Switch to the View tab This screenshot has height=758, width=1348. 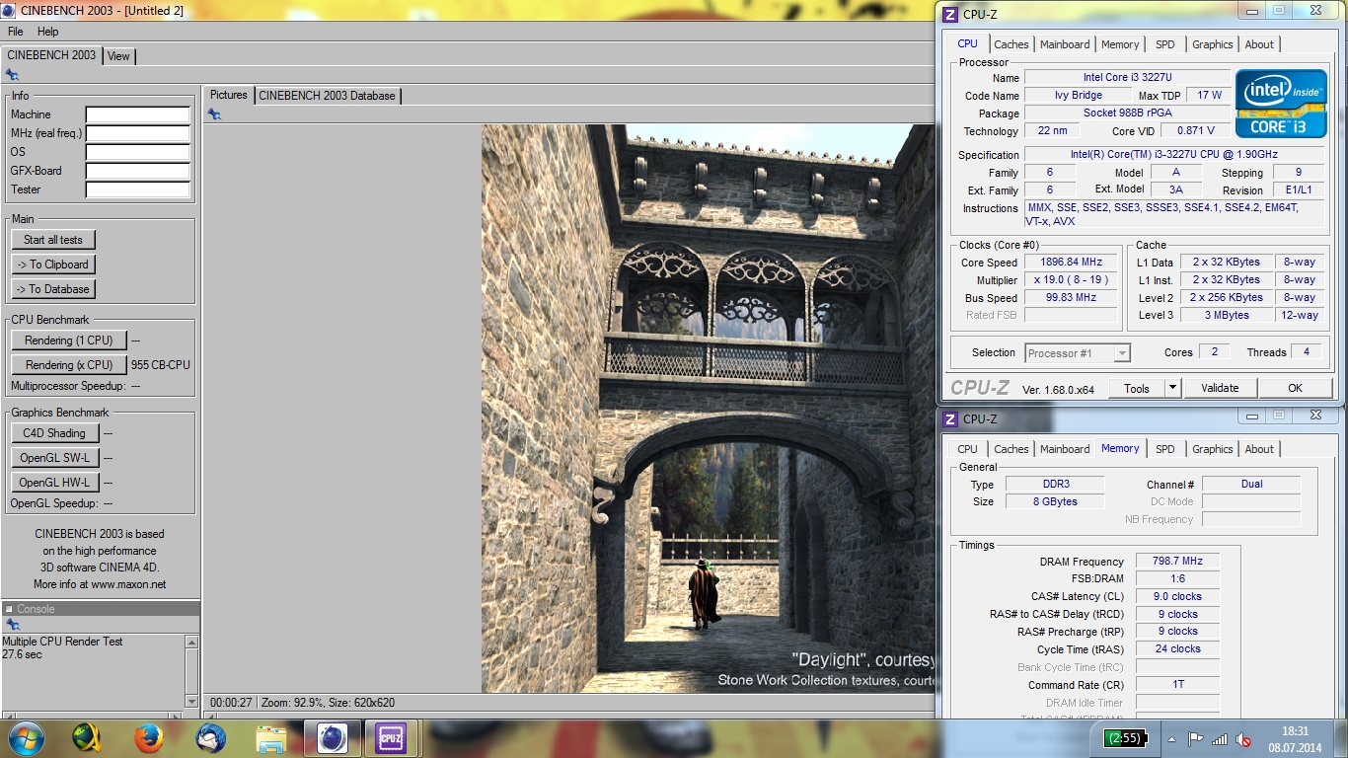118,56
